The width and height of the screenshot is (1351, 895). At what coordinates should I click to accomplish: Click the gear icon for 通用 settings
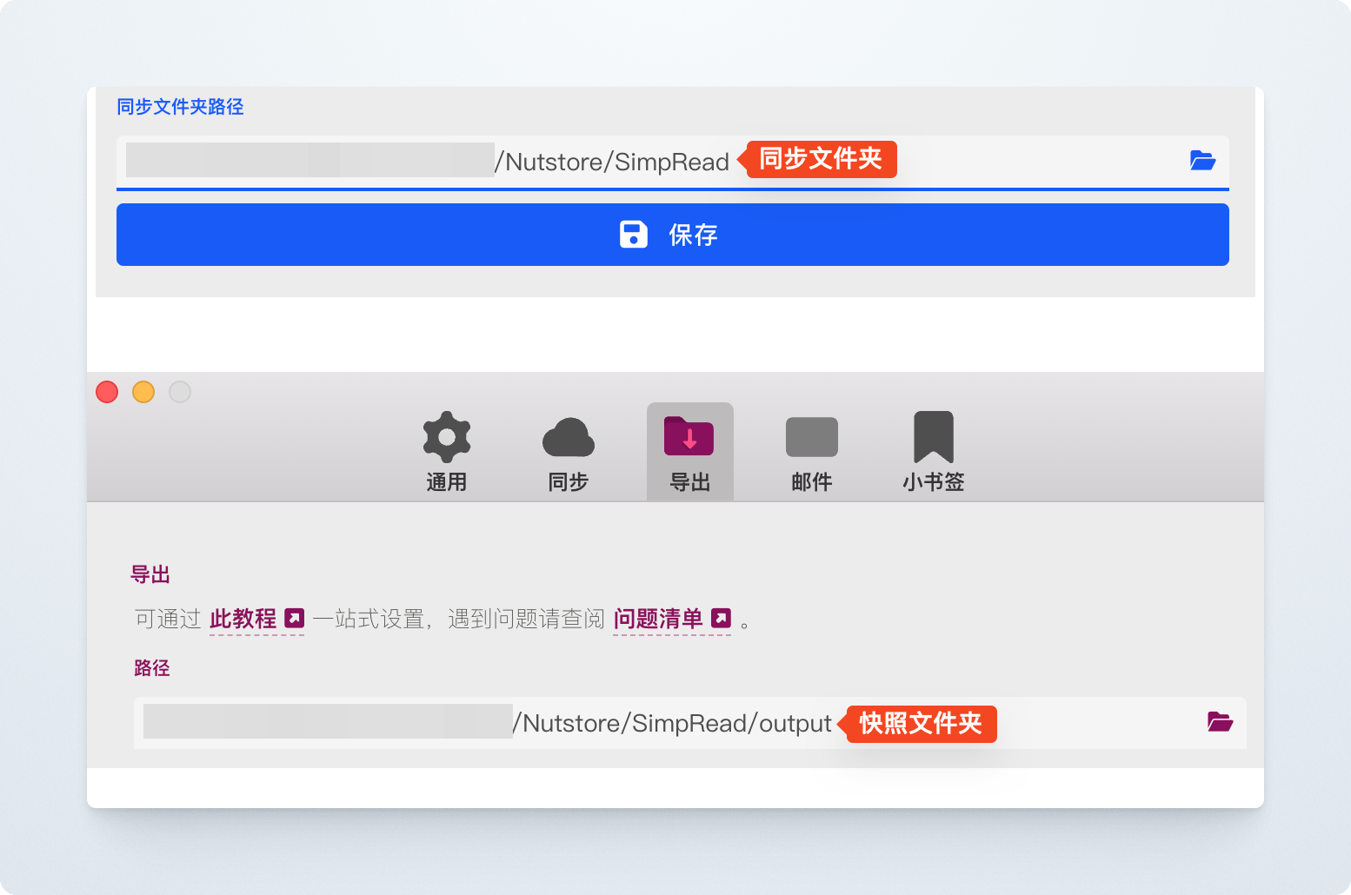tap(446, 437)
